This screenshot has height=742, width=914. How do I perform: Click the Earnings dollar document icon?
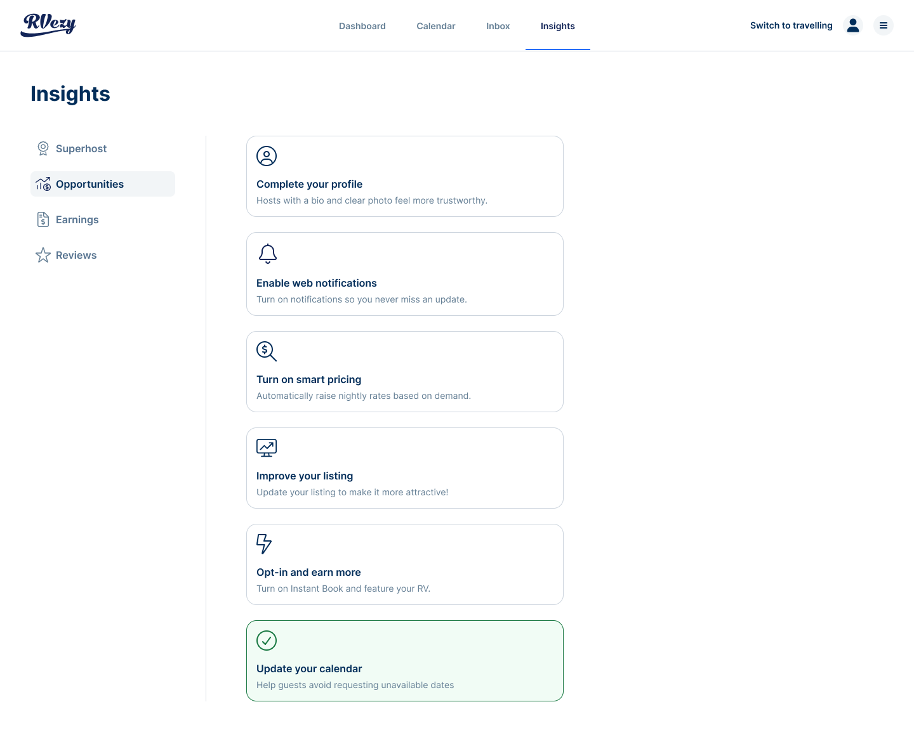[43, 219]
